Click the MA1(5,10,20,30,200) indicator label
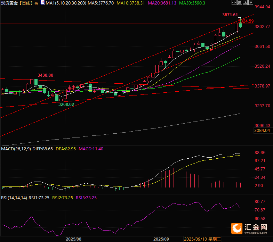Image resolution: width=273 pixels, height=242 pixels. coord(66,3)
